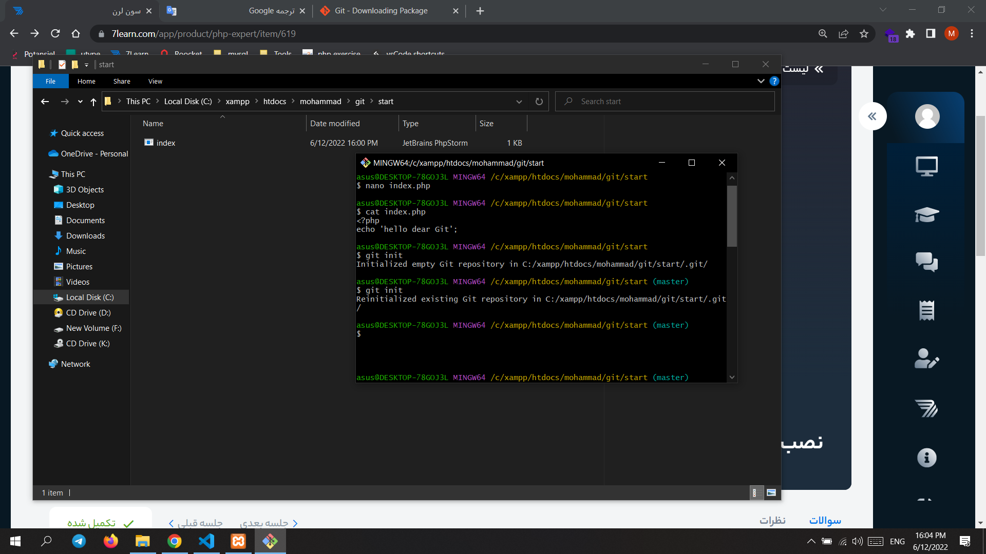Launch XAMPP from the taskbar
This screenshot has height=554, width=986.
pos(238,541)
